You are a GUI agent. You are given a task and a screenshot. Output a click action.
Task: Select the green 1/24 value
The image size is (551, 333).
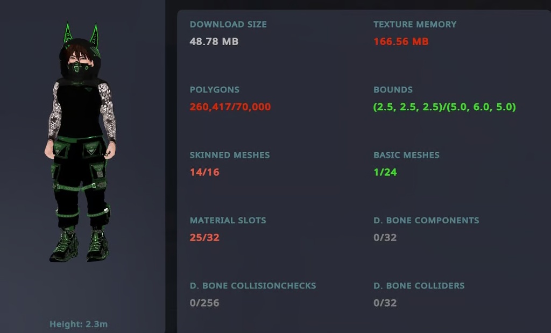(385, 173)
